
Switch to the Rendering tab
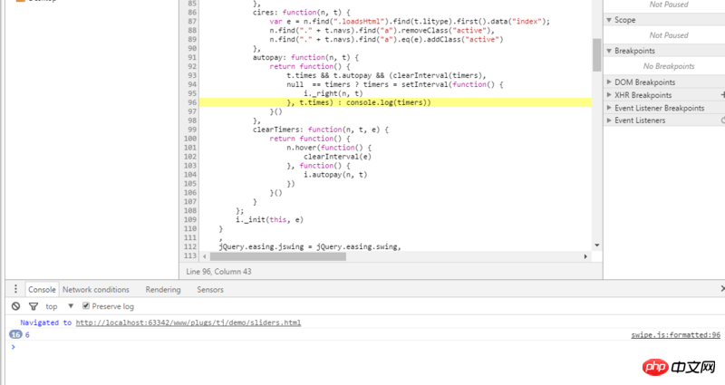[163, 289]
